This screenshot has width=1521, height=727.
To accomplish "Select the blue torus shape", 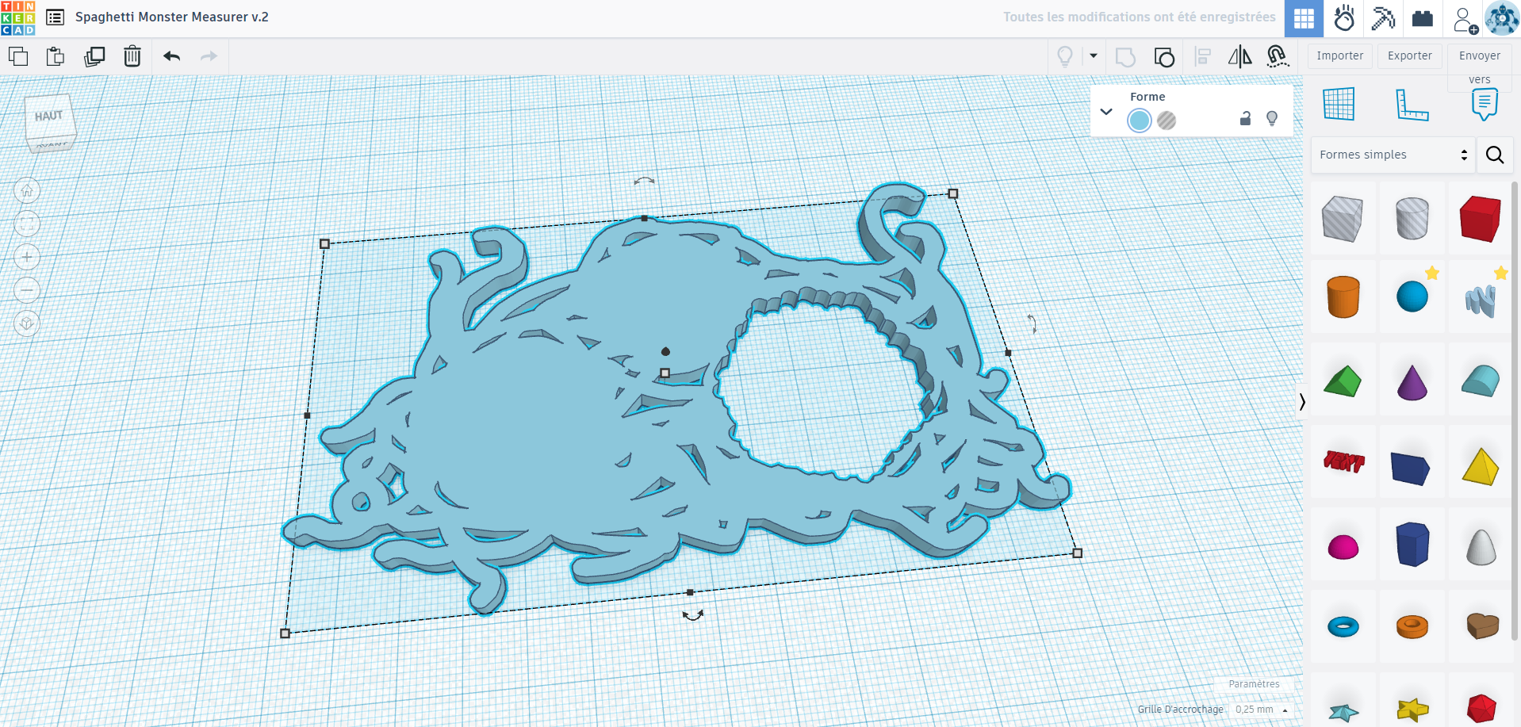I will click(x=1343, y=626).
